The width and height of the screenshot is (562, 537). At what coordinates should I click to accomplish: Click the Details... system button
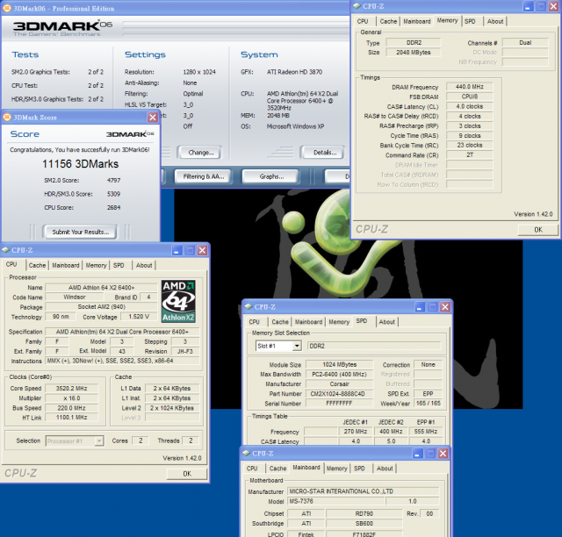325,153
